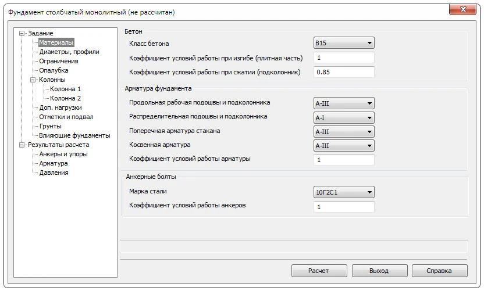Go to Грунты section
This screenshot has width=484, height=291.
pyautogui.click(x=50, y=126)
